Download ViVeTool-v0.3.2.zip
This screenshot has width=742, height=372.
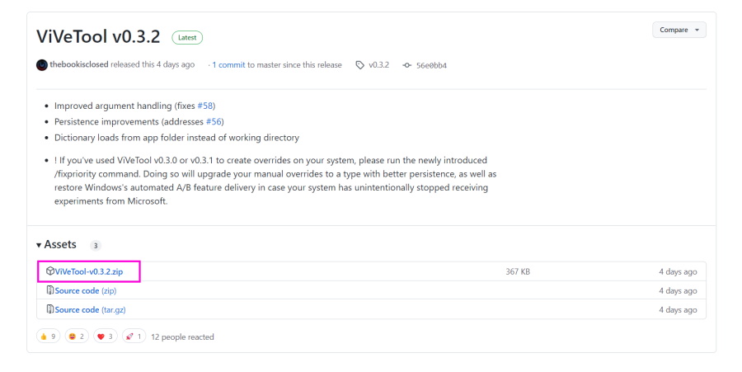pos(89,271)
